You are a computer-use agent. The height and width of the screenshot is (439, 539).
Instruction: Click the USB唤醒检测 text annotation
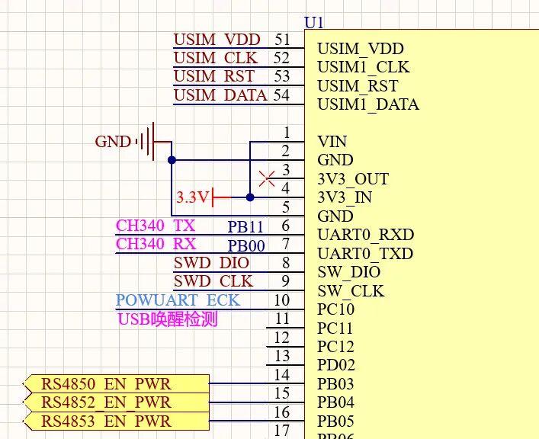click(168, 319)
